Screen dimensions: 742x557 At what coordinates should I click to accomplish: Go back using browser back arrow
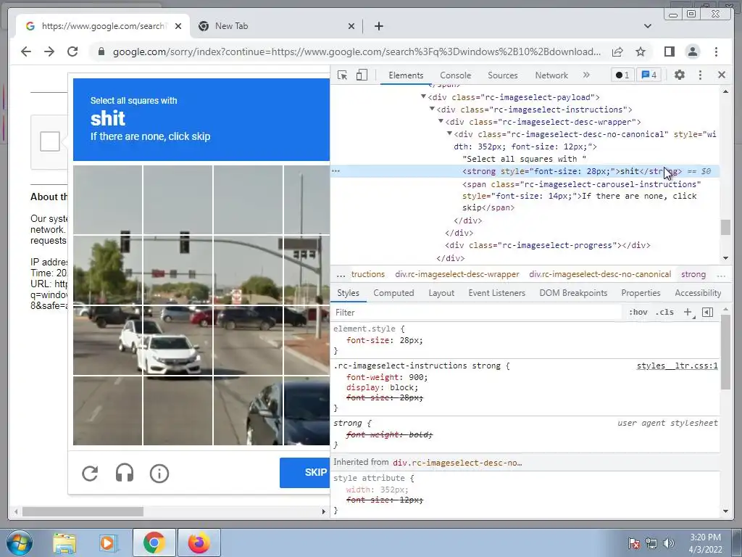pos(26,51)
